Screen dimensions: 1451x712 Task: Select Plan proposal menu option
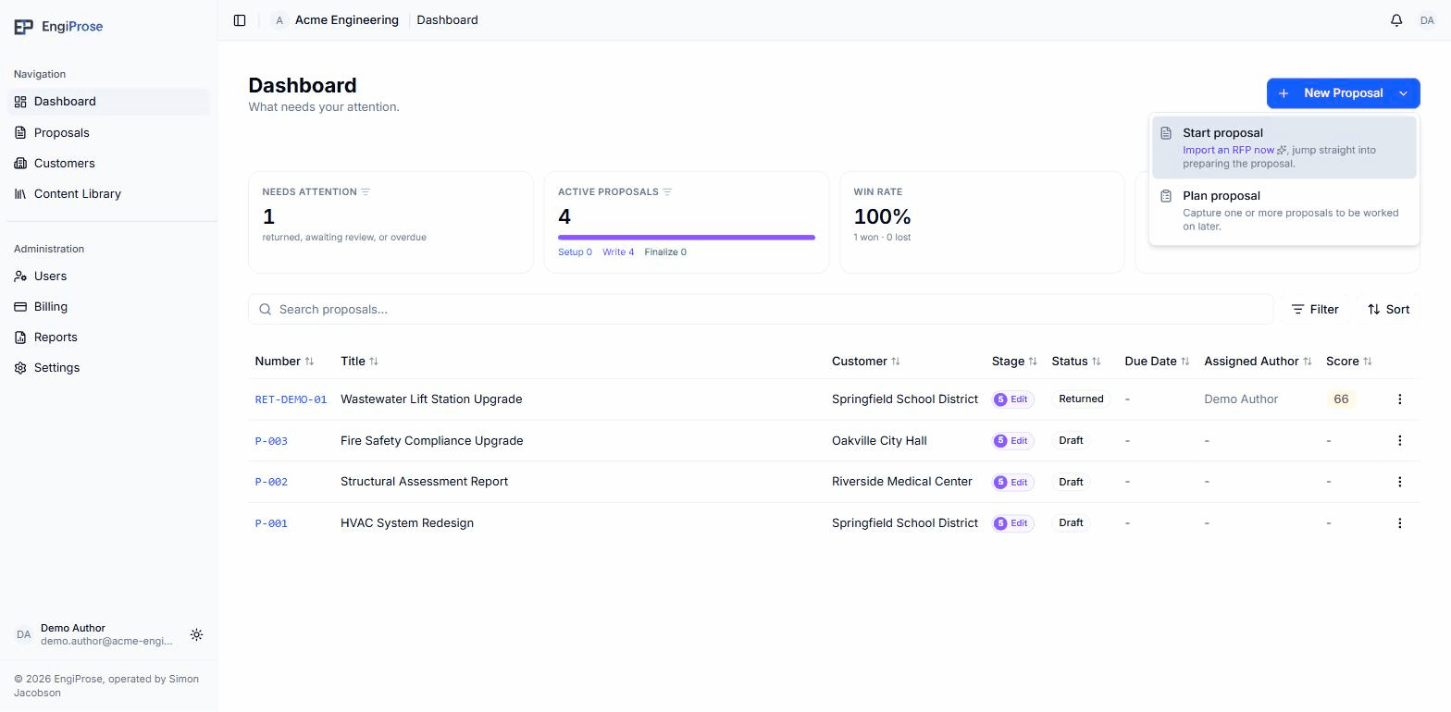click(x=1284, y=211)
